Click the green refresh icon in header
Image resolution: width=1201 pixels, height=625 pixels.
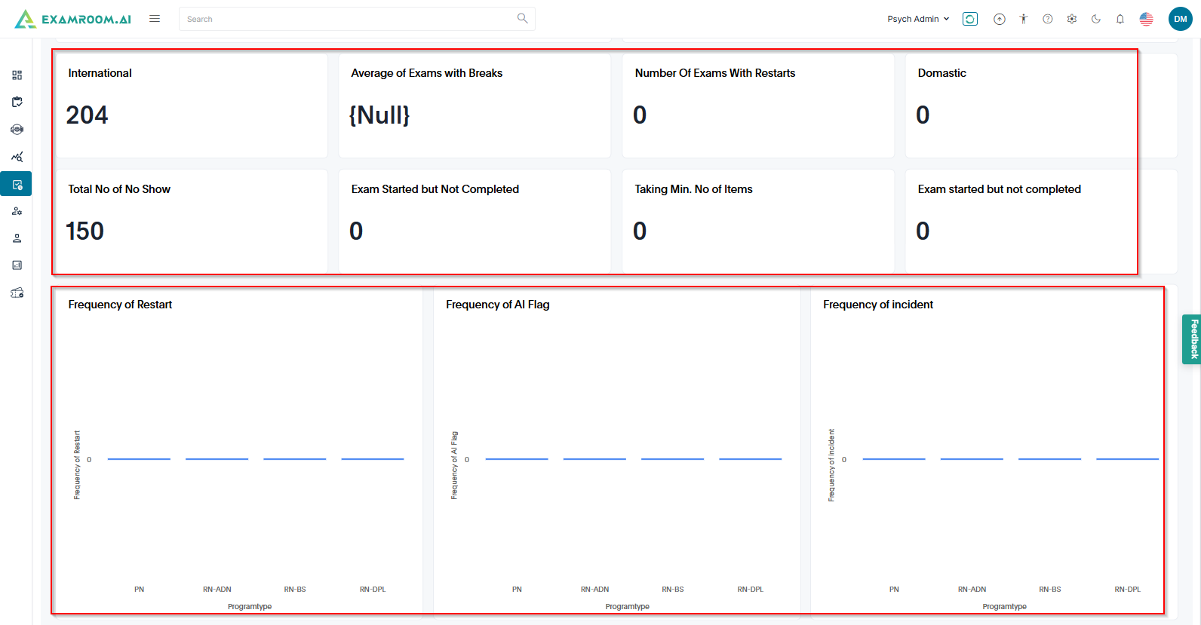pyautogui.click(x=970, y=19)
